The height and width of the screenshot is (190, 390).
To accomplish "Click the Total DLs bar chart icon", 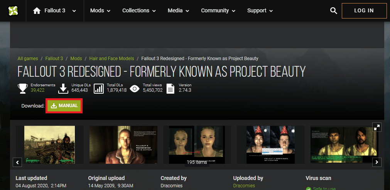I will tap(99, 89).
